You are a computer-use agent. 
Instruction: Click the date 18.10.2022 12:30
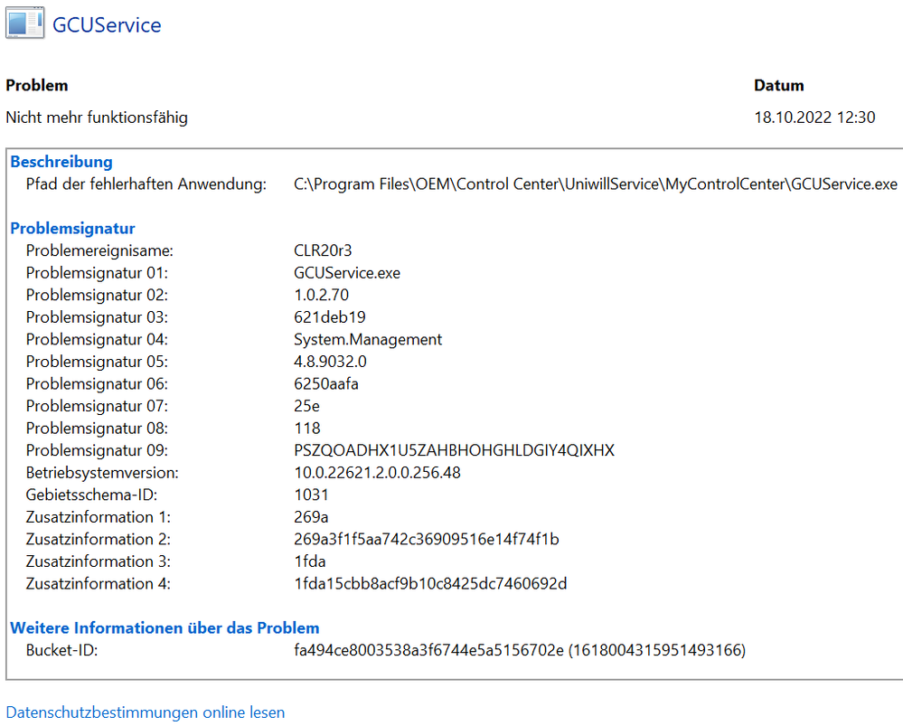point(814,117)
